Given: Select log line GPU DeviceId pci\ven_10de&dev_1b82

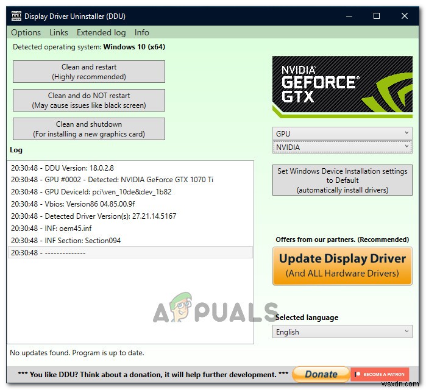Looking at the screenshot, I should pos(130,192).
